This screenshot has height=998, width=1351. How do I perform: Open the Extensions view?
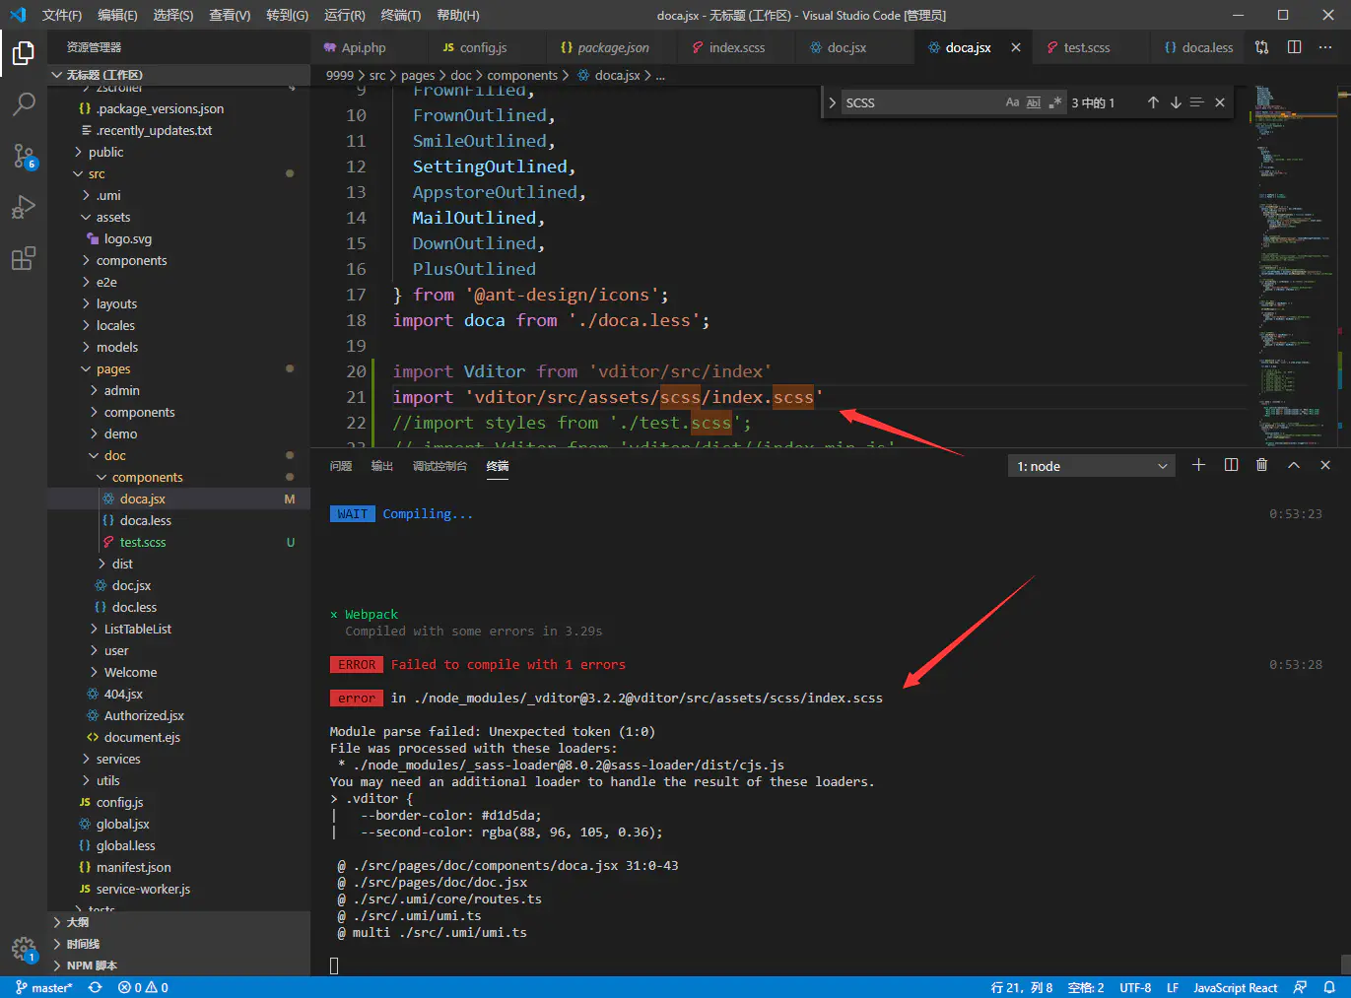[x=24, y=259]
